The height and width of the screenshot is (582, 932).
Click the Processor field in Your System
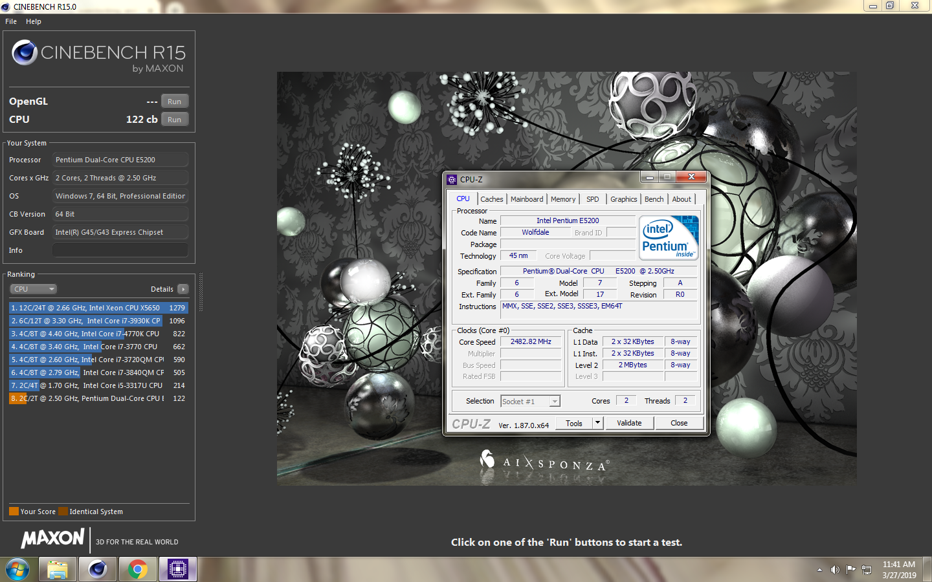pyautogui.click(x=120, y=160)
